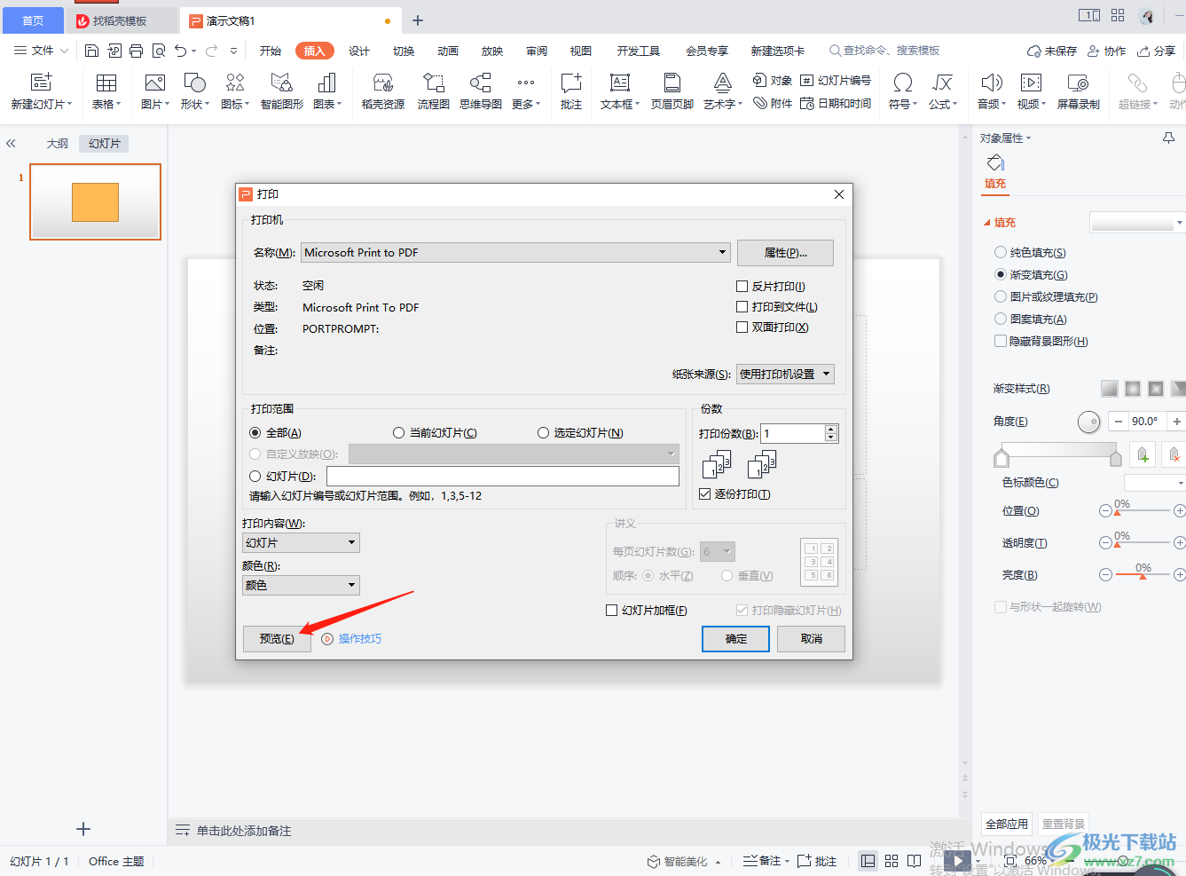
Task: Click the Audio (音频) icon
Action: (992, 91)
